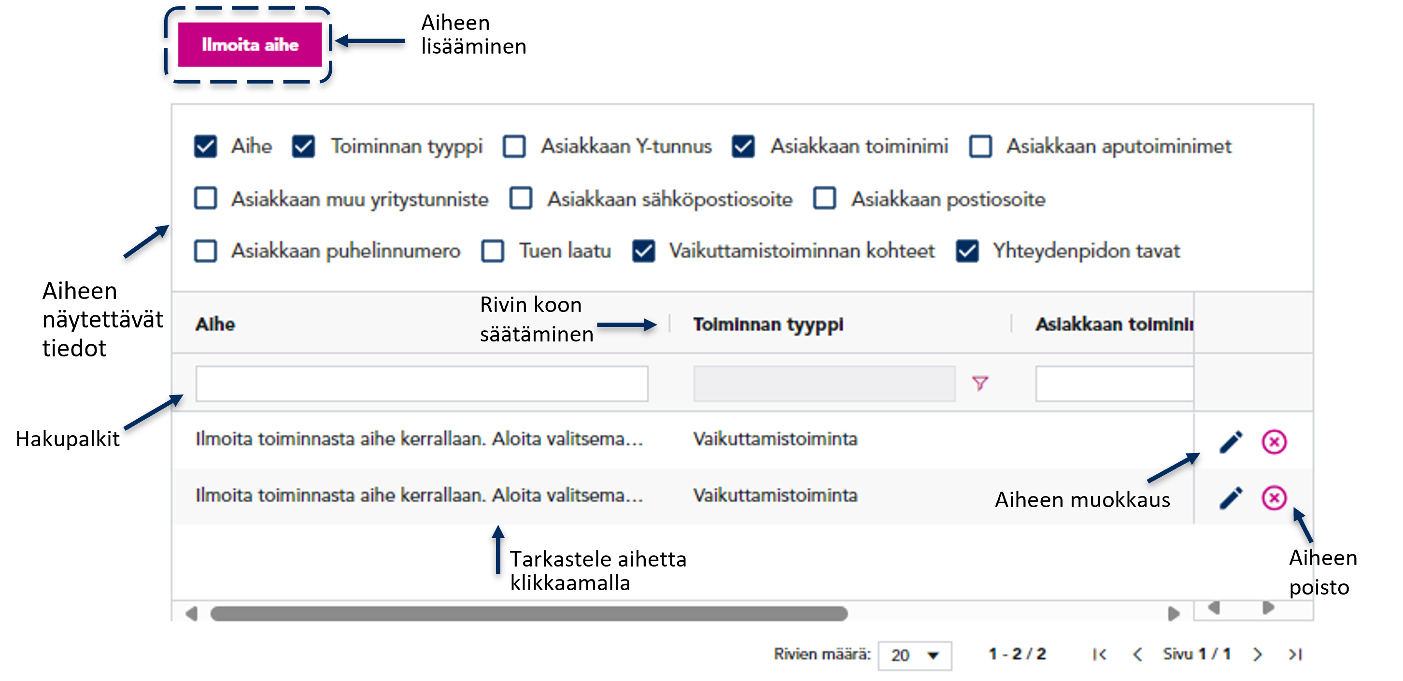Open first row topic text to view
The height and width of the screenshot is (681, 1403).
(419, 439)
